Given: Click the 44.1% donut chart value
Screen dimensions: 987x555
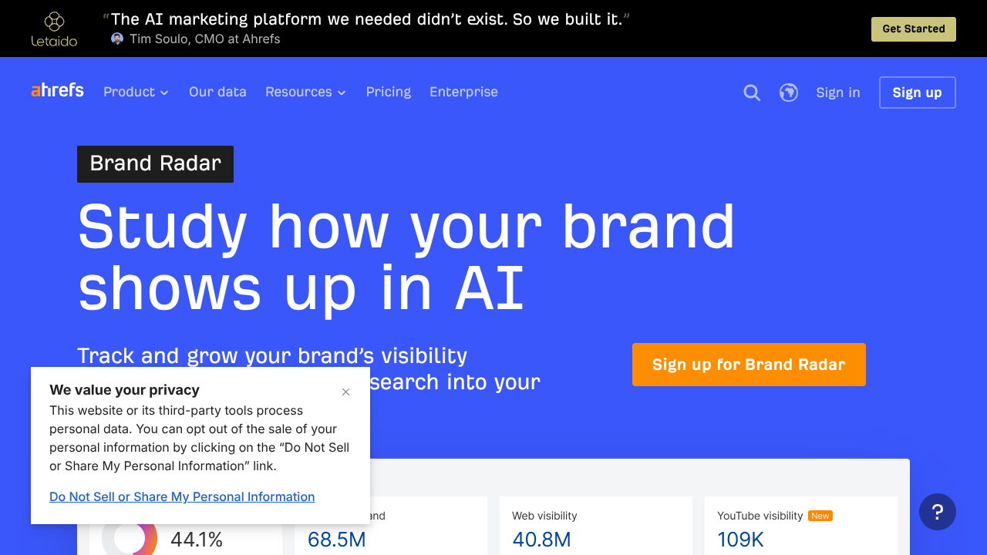Looking at the screenshot, I should click(197, 540).
